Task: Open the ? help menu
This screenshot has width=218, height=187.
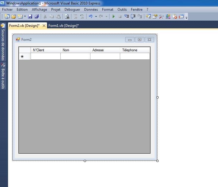Action: click(x=148, y=10)
